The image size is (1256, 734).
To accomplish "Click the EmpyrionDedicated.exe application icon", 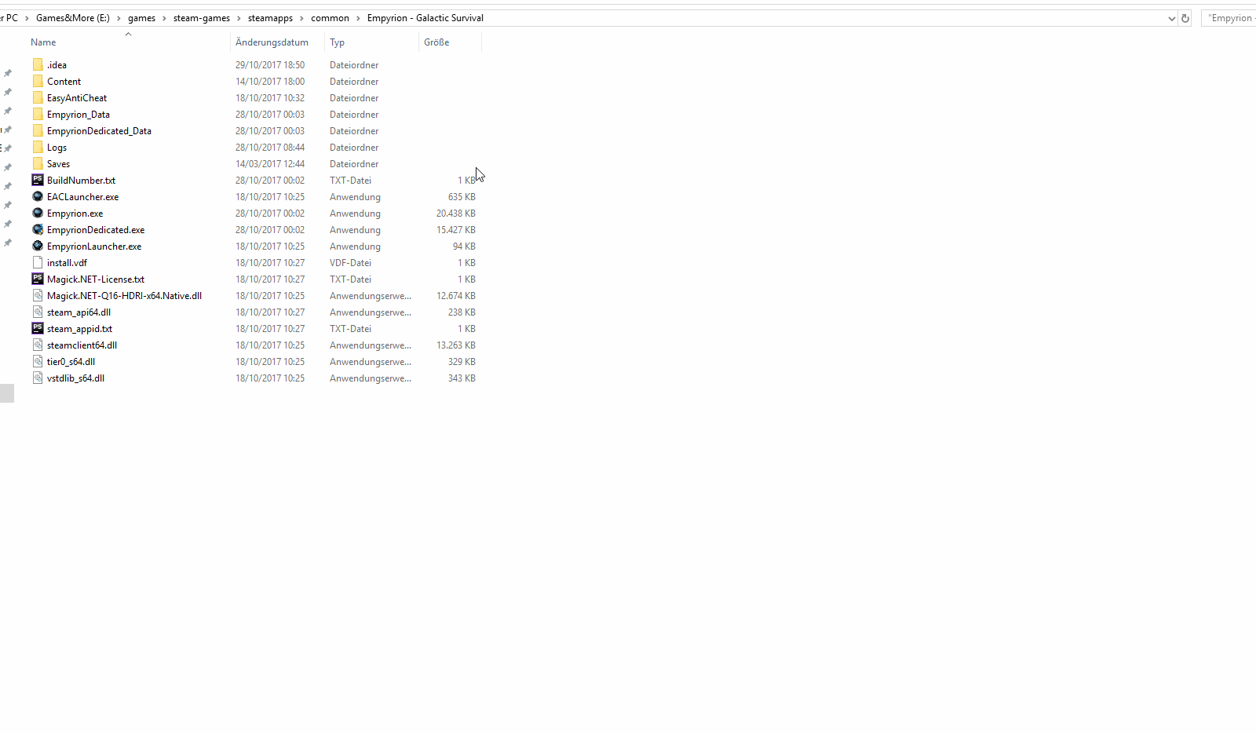I will tap(38, 229).
